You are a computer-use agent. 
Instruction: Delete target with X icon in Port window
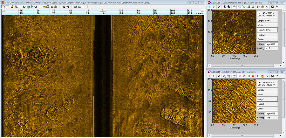tap(219, 76)
